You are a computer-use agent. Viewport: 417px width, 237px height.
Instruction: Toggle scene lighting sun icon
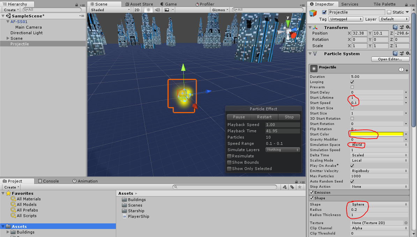click(148, 10)
